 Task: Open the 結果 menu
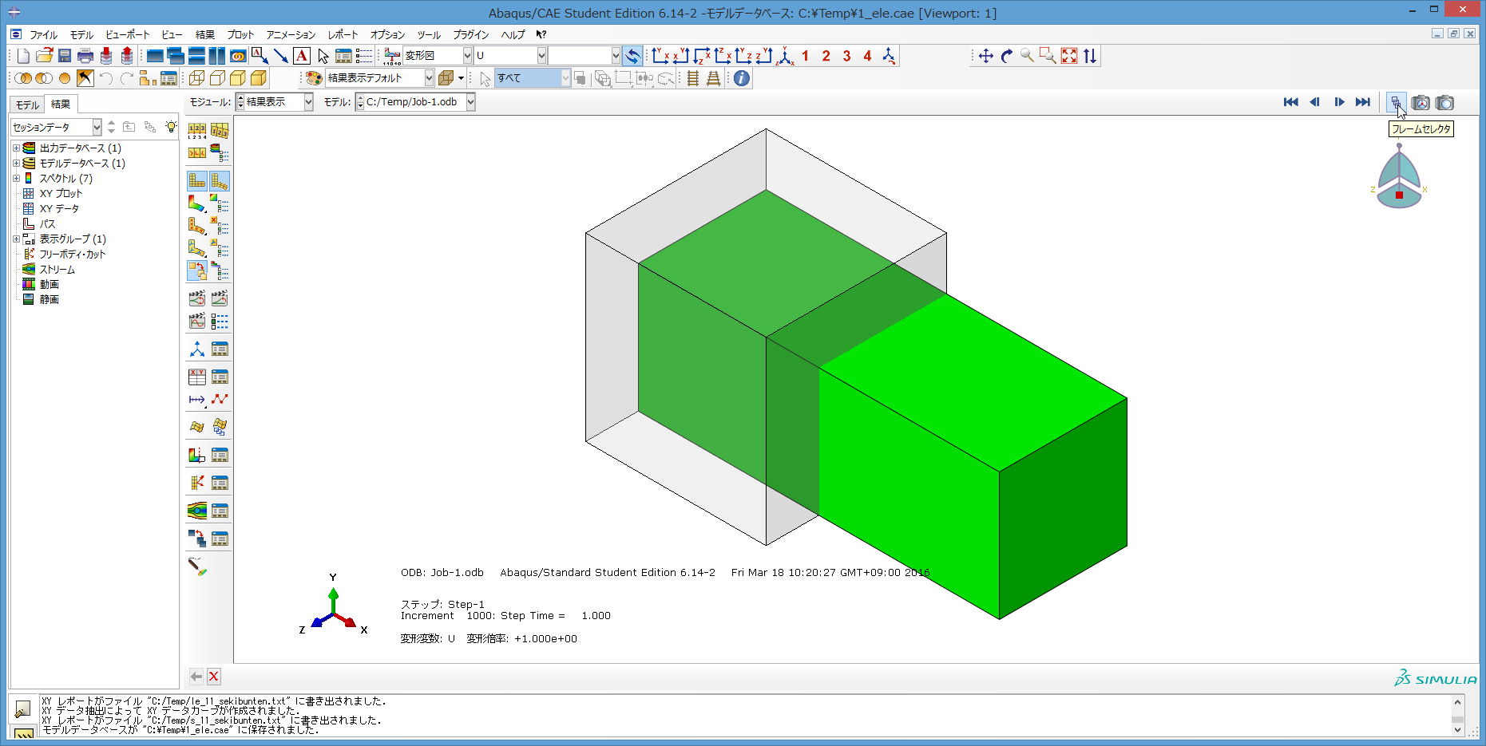pos(205,34)
